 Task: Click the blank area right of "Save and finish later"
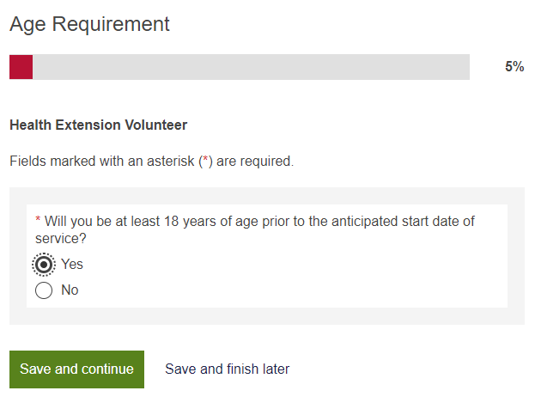tap(412, 369)
